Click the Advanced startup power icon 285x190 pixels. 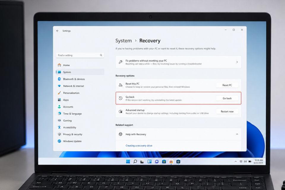[121, 111]
